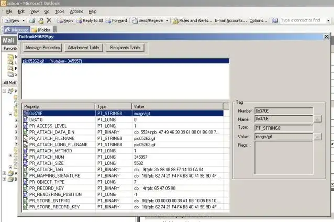
Task: Click the PR_OBJECT_TYPE row icon
Action: pos(26,182)
